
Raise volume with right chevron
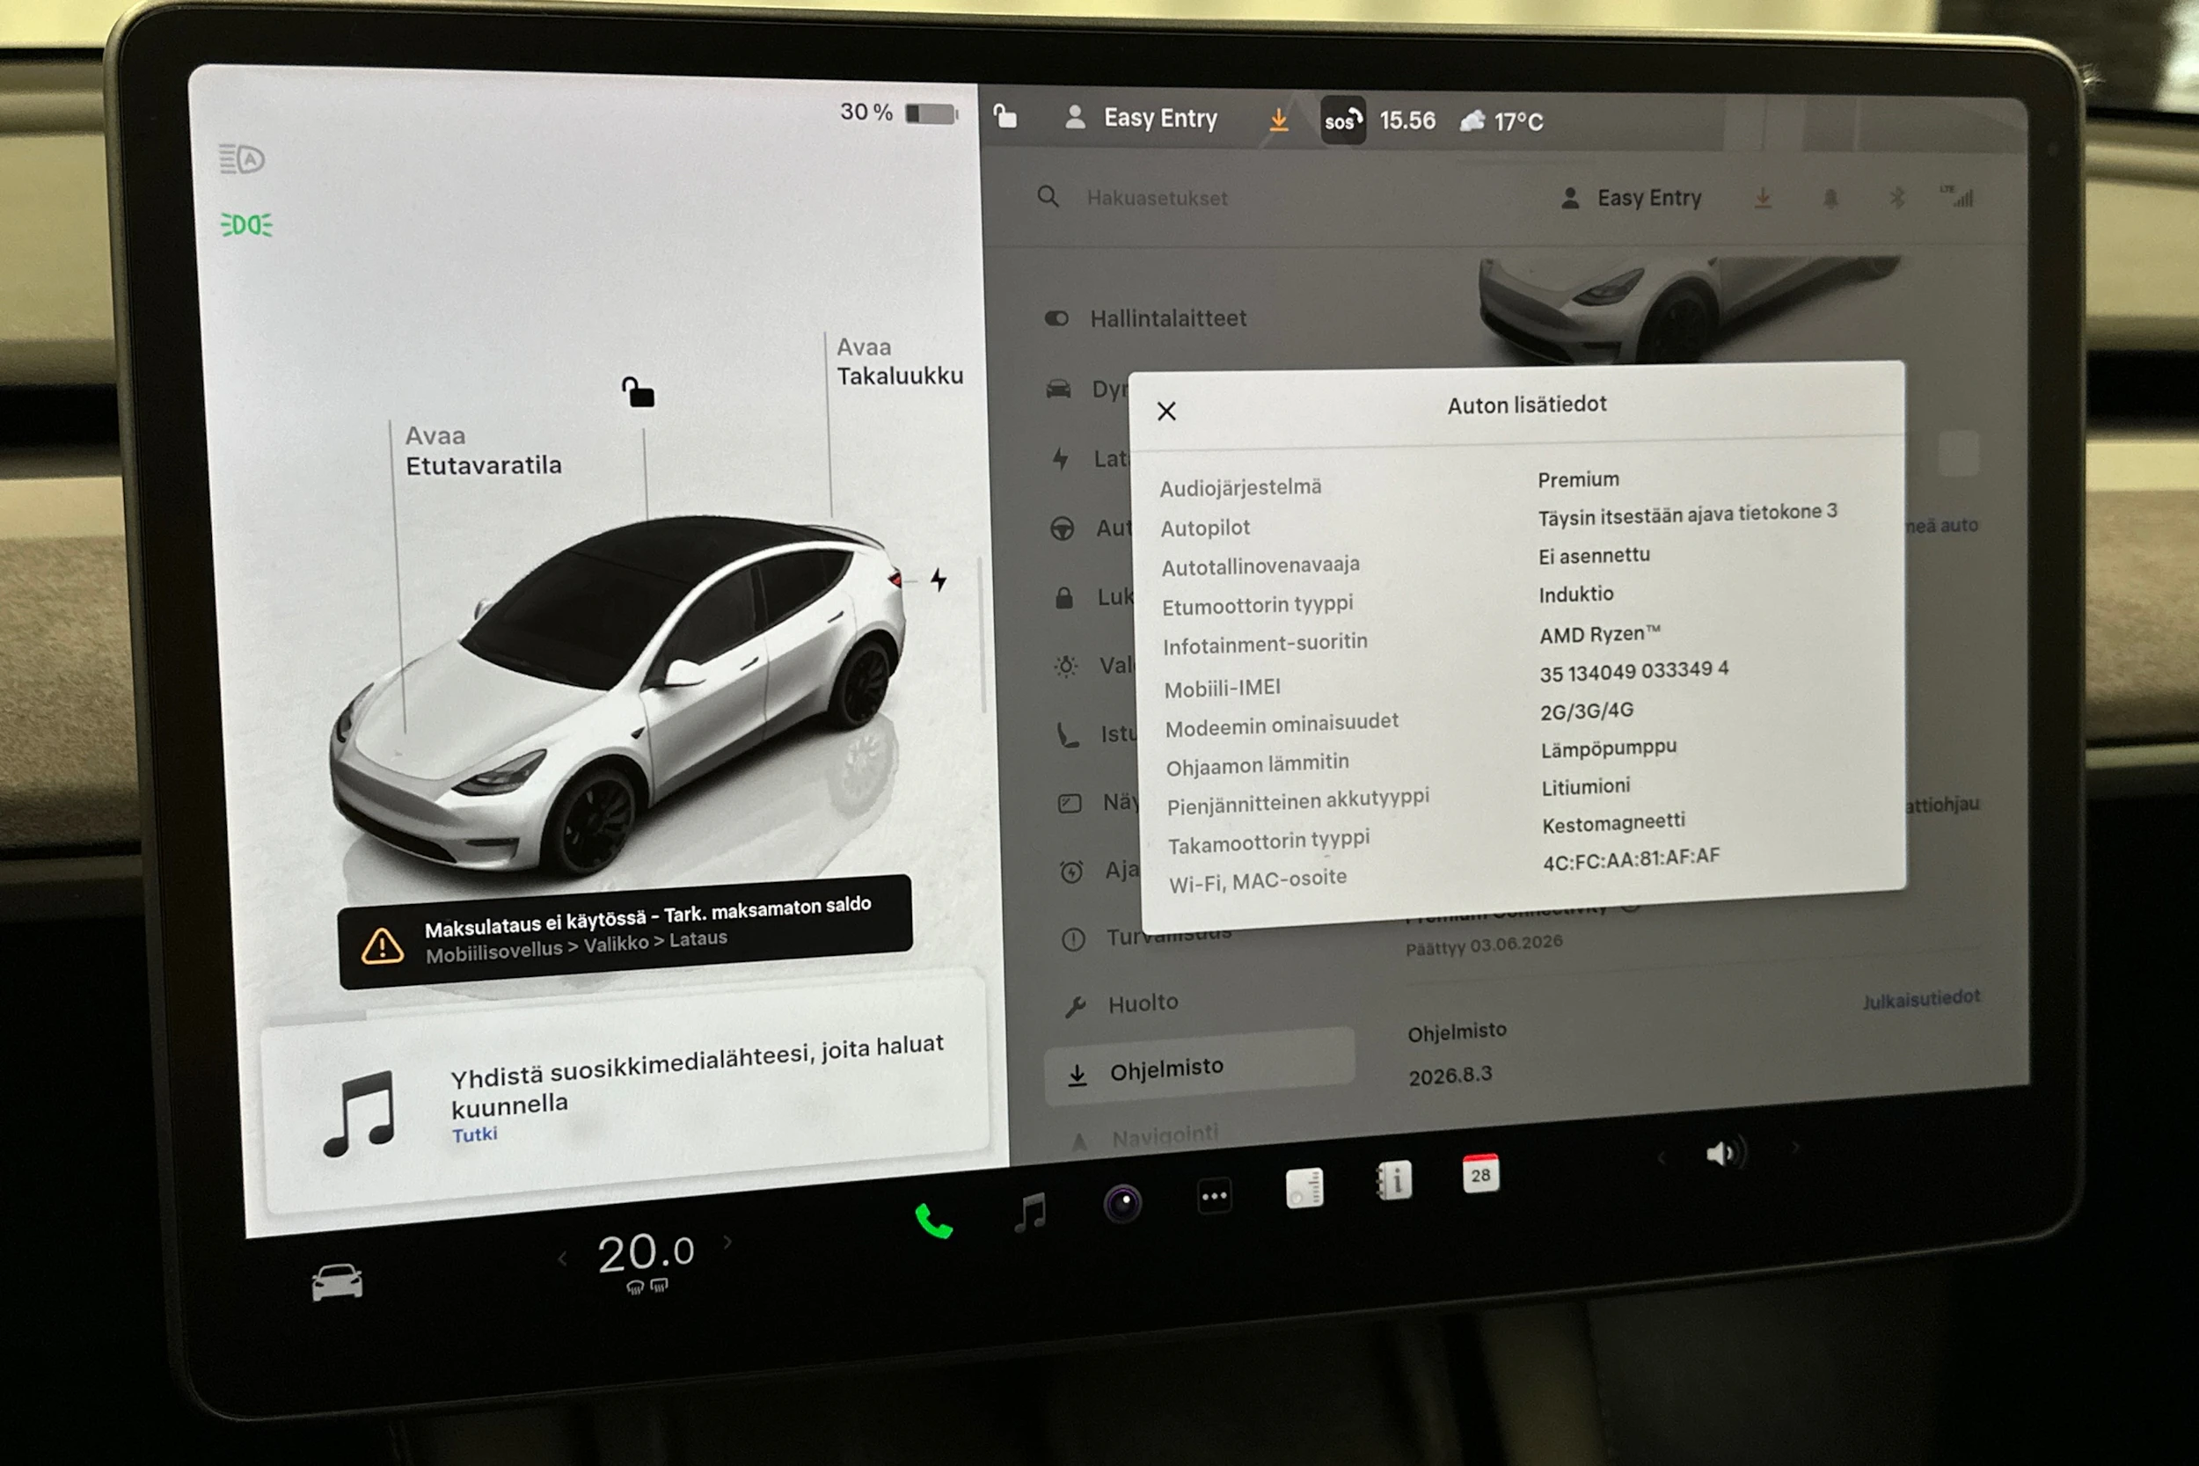pyautogui.click(x=1795, y=1147)
